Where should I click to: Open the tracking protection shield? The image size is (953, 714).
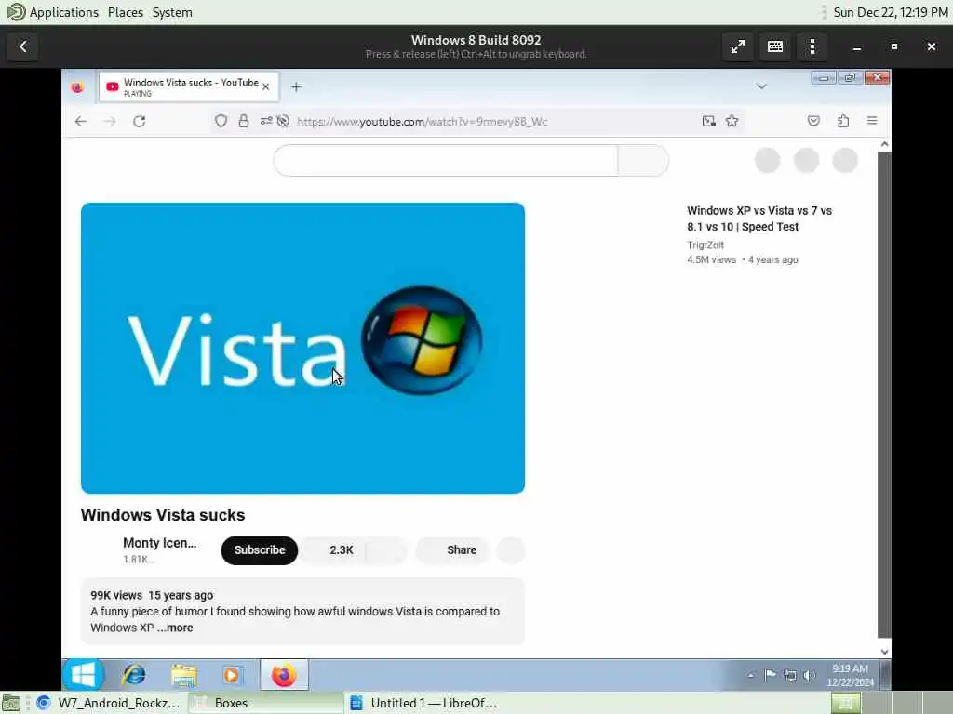221,122
